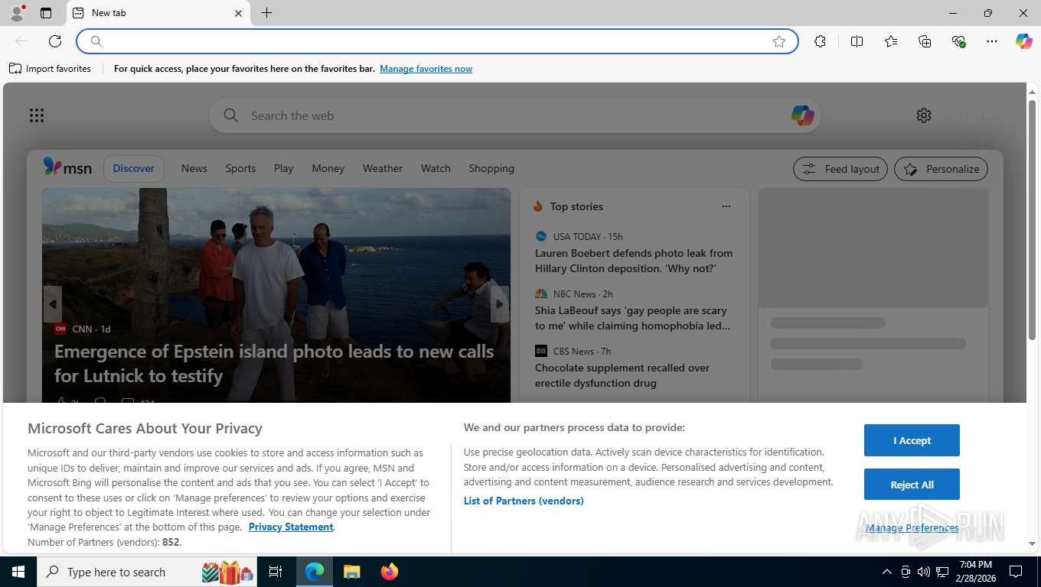Open the Privacy Statement link
The height and width of the screenshot is (587, 1041).
[x=291, y=527]
